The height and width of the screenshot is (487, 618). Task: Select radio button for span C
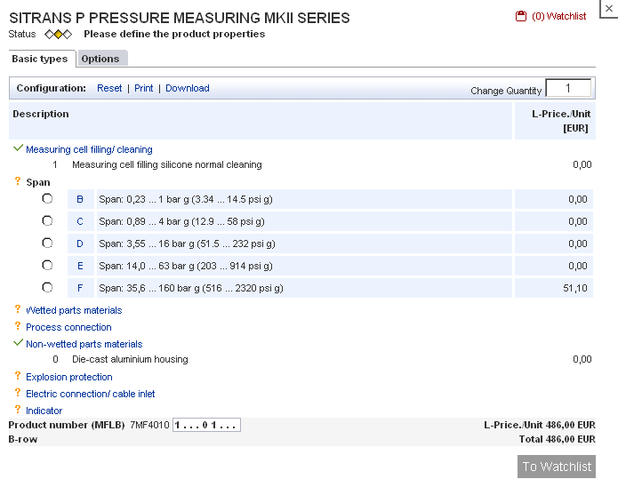coord(47,220)
